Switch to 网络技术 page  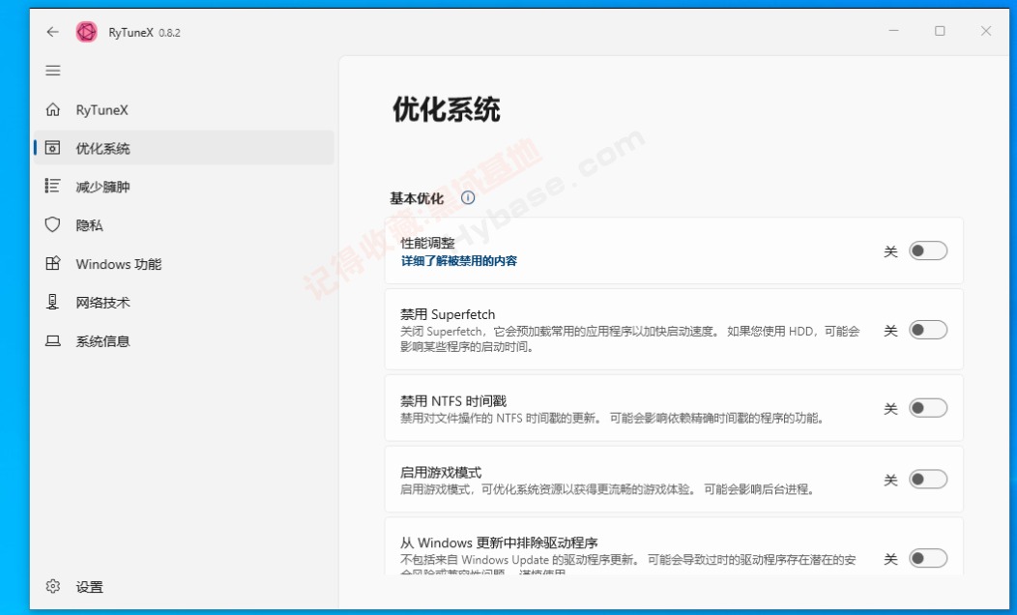185,302
